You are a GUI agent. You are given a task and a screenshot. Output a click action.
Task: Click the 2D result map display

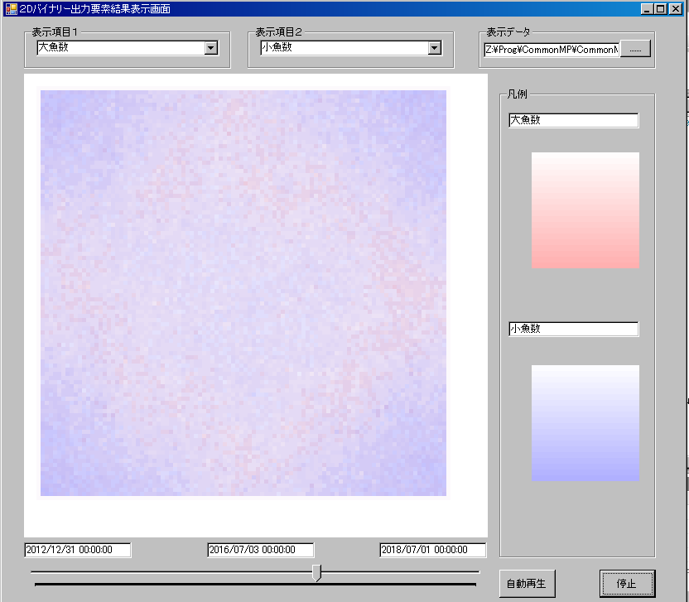pyautogui.click(x=243, y=293)
